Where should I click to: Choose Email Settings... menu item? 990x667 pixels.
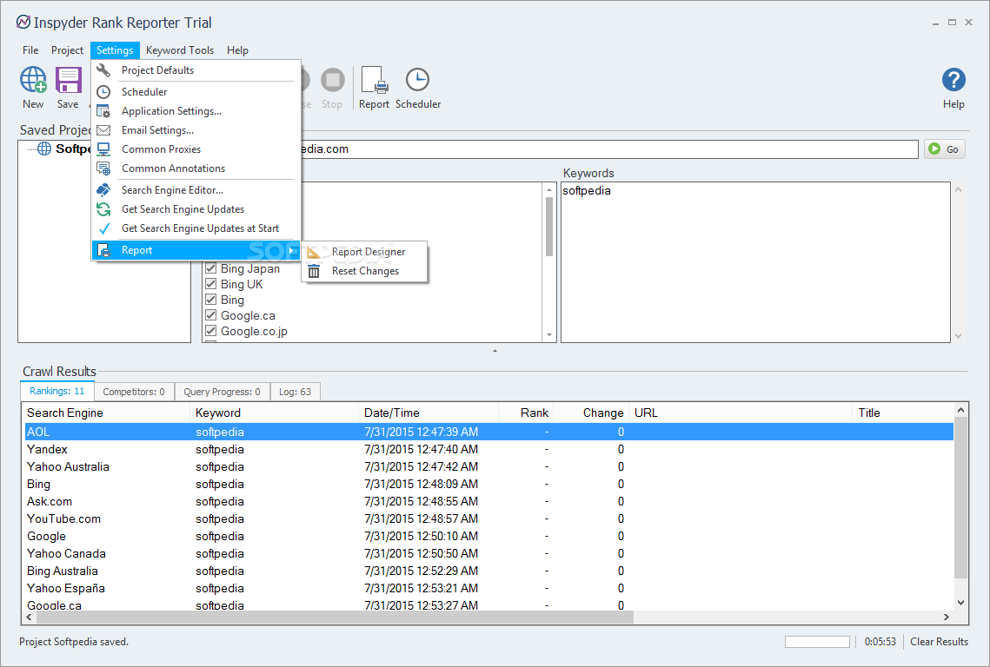tap(196, 130)
